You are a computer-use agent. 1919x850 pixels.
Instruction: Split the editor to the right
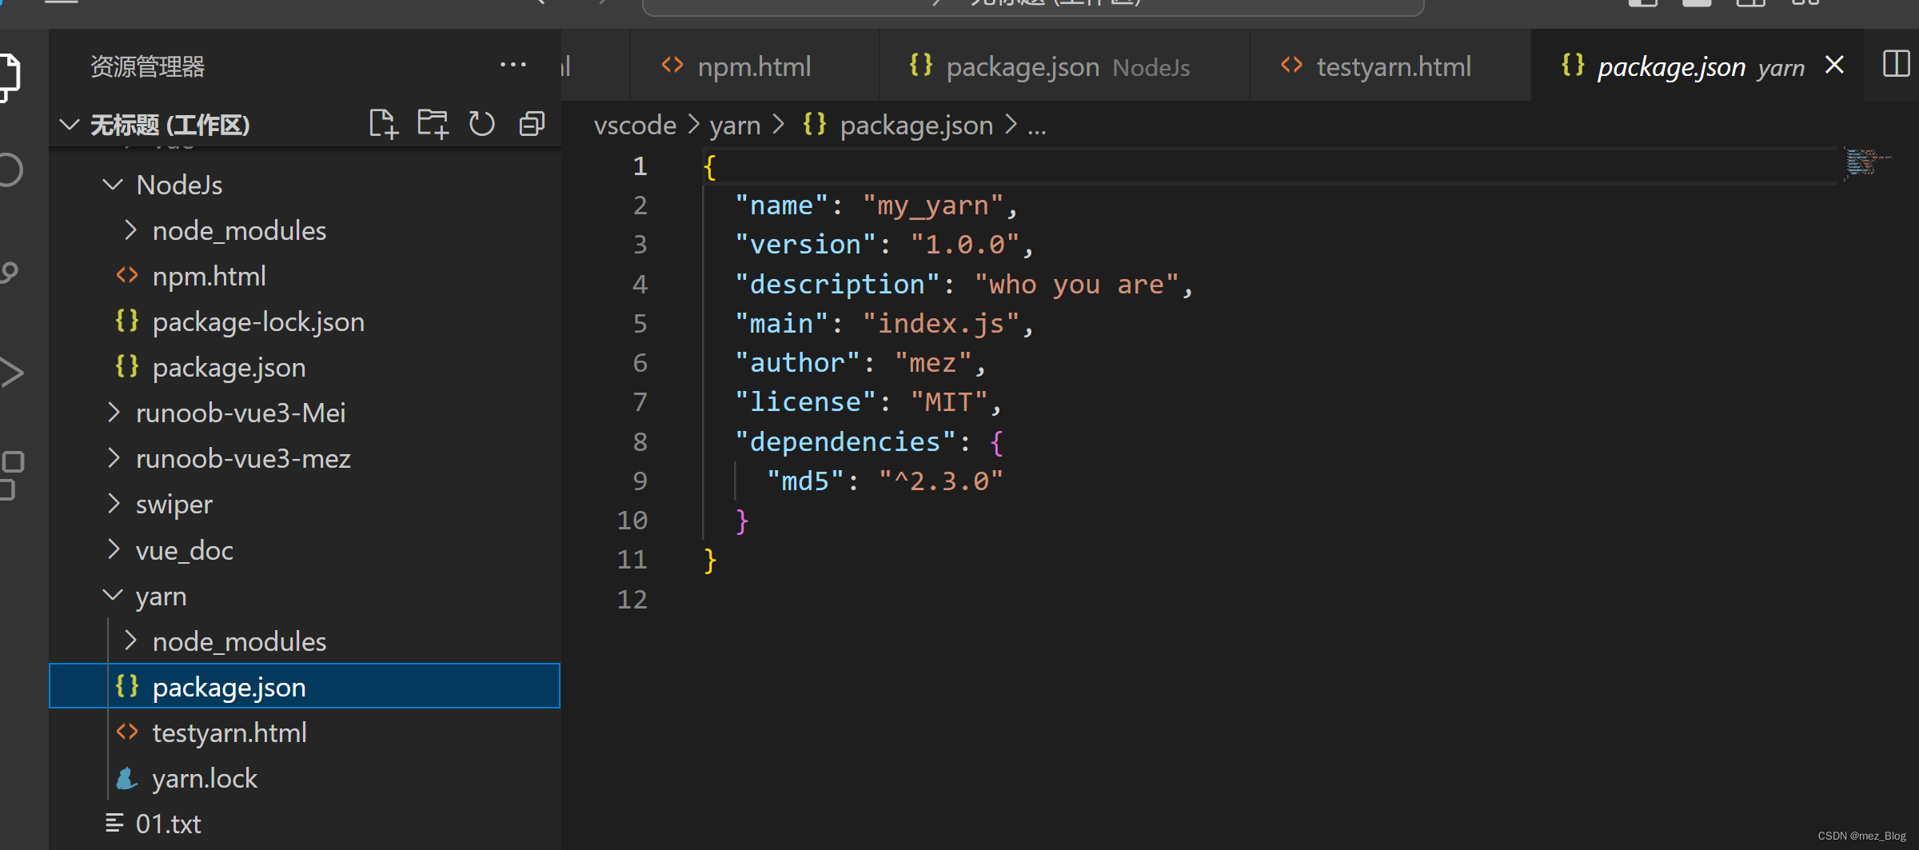click(1896, 64)
